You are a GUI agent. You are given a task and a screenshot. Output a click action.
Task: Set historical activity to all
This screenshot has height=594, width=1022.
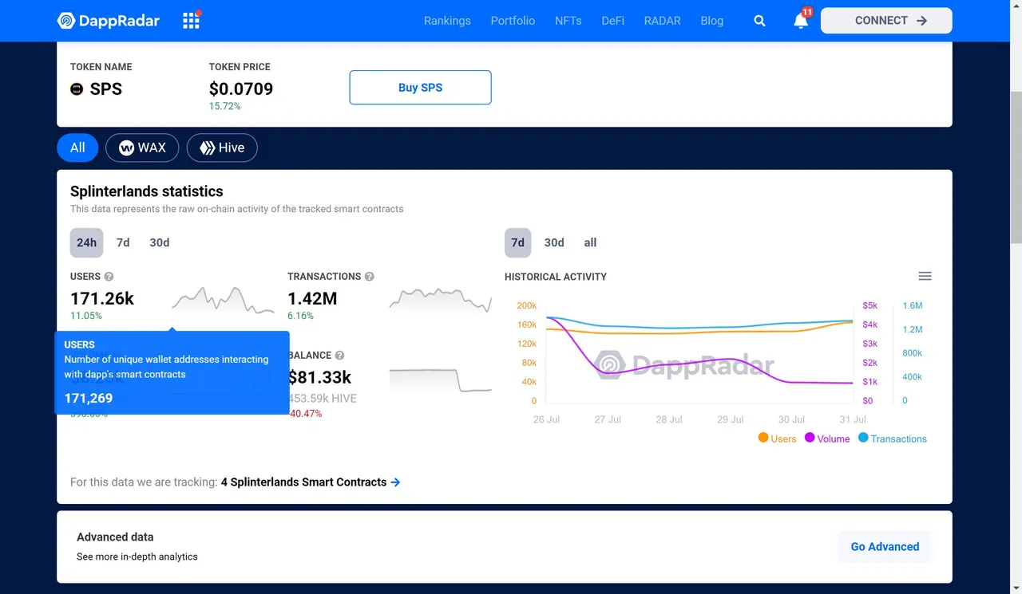coord(590,242)
